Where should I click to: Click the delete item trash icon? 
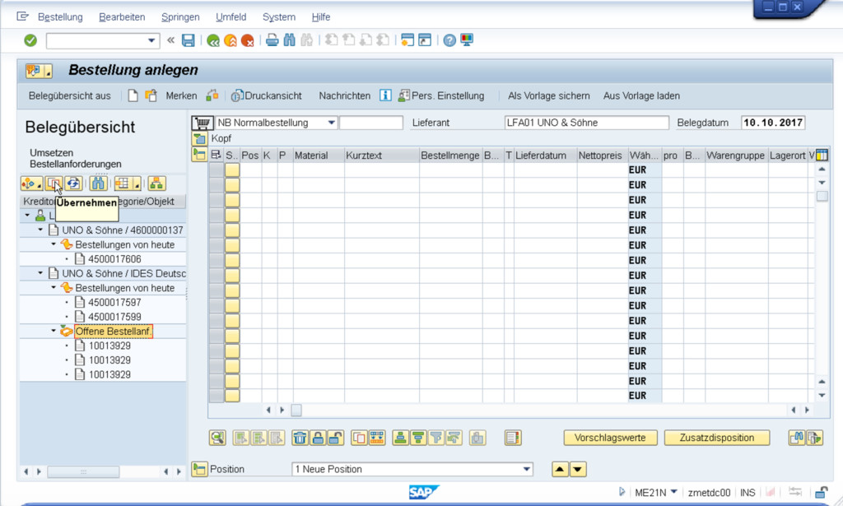pyautogui.click(x=300, y=438)
